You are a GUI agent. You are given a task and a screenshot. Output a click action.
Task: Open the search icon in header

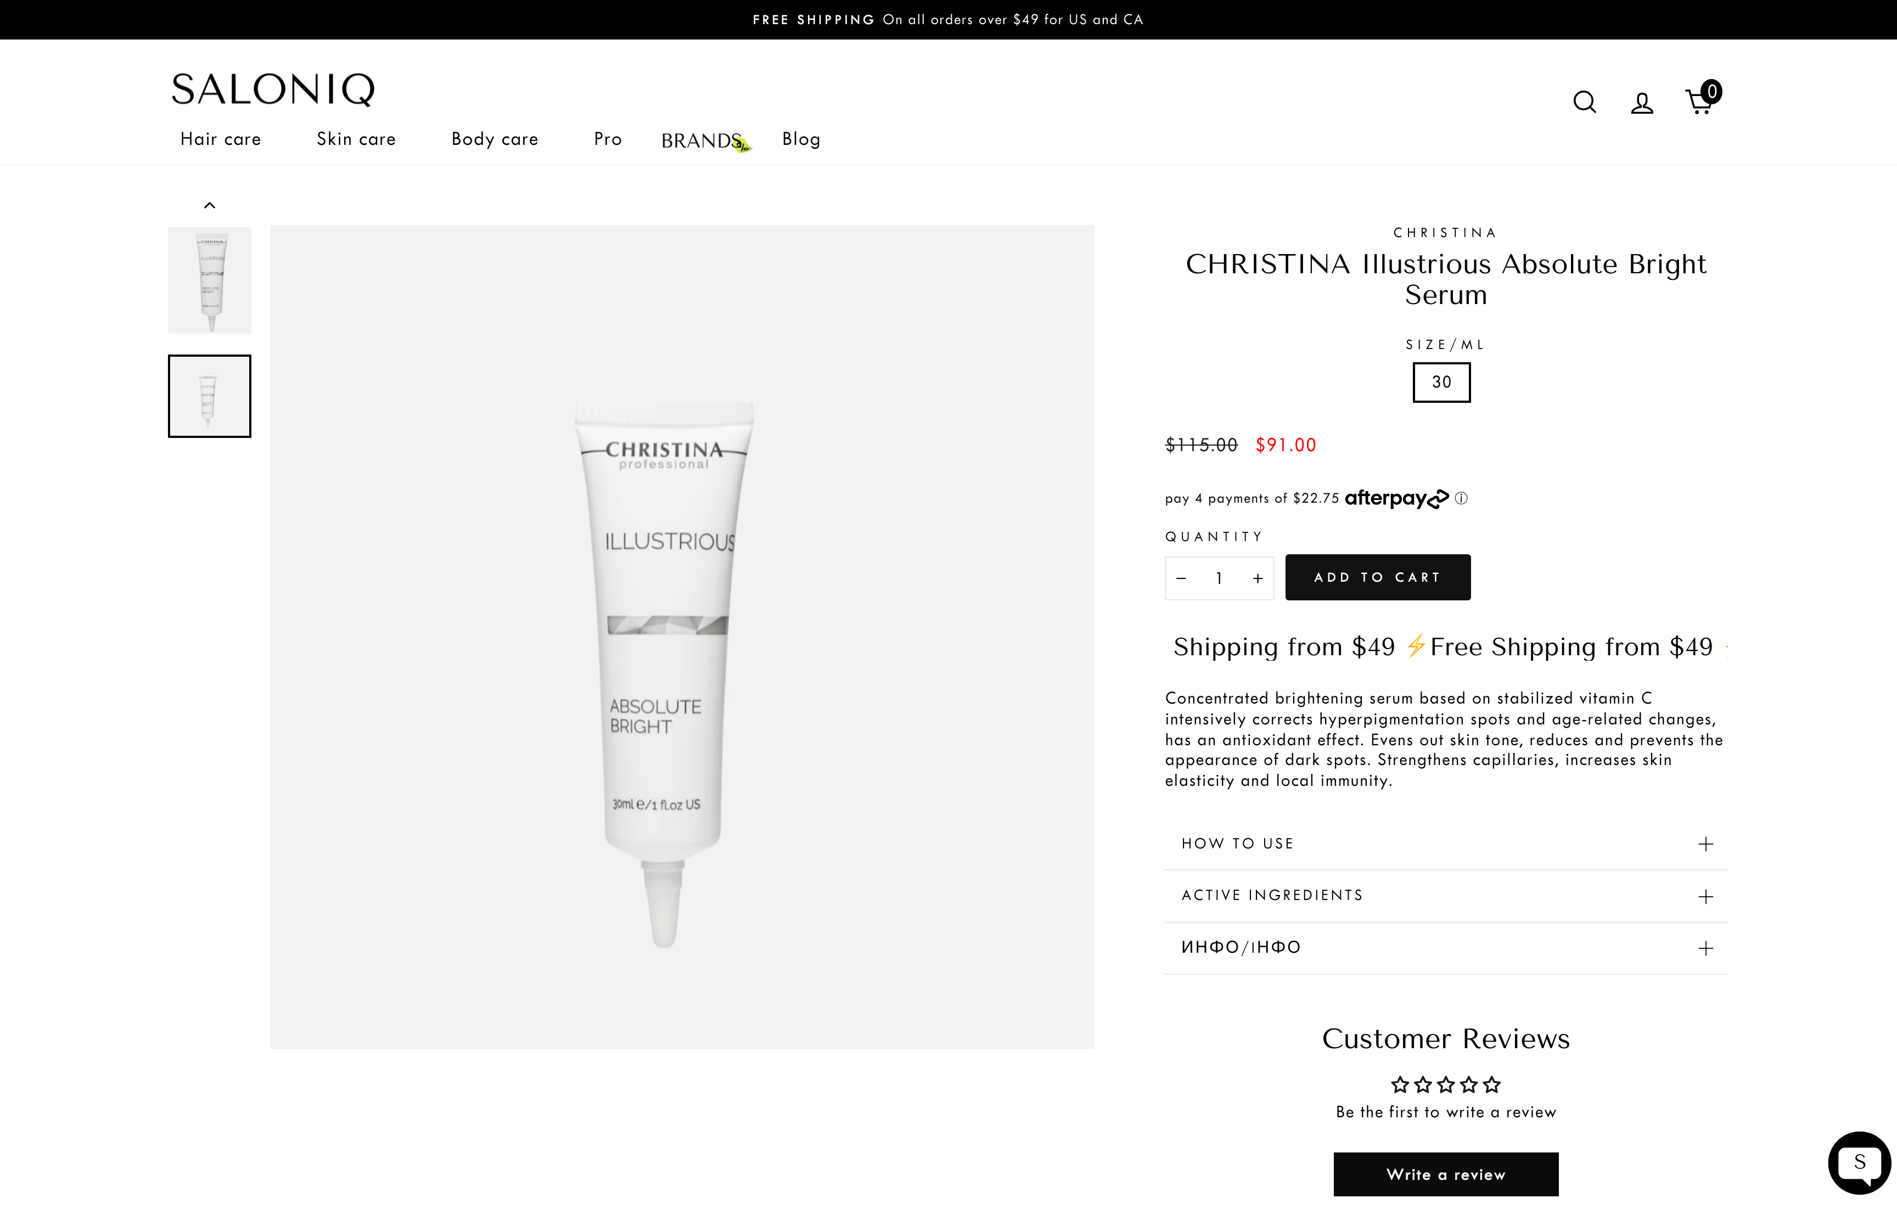coord(1584,102)
